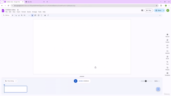Collapse the toolbar with the chevron
171x96 pixels.
coord(160,15)
